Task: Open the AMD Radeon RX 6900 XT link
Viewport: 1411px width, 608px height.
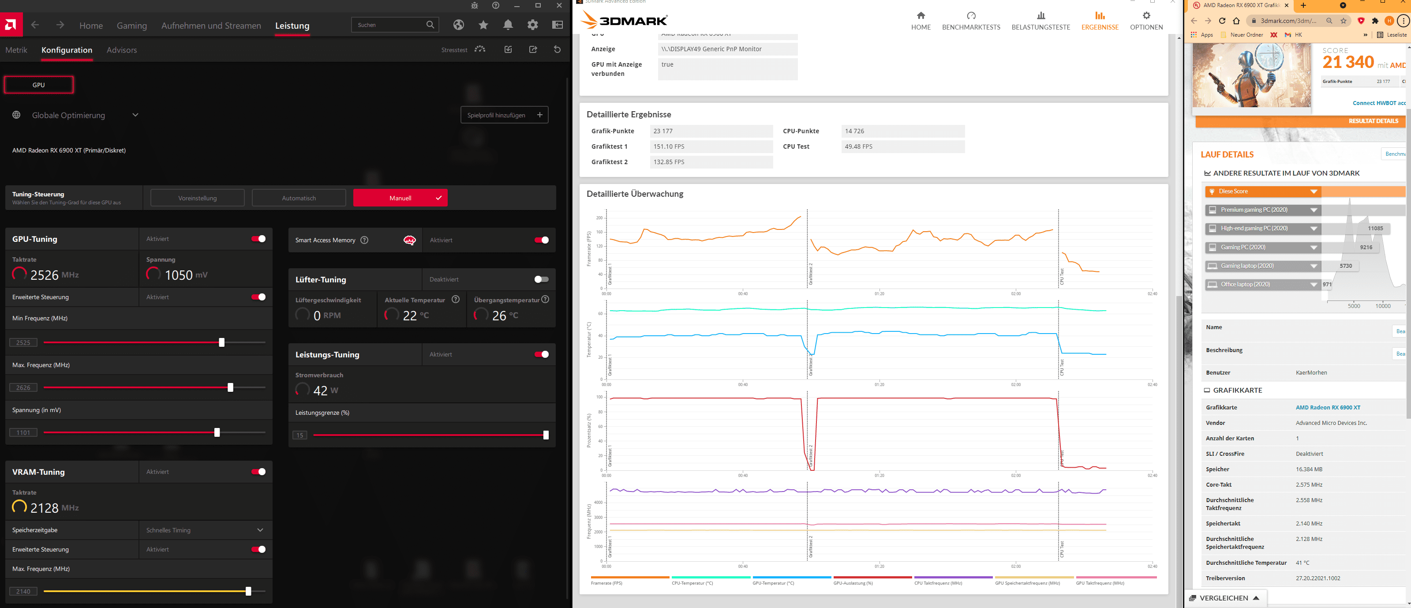Action: [1328, 408]
